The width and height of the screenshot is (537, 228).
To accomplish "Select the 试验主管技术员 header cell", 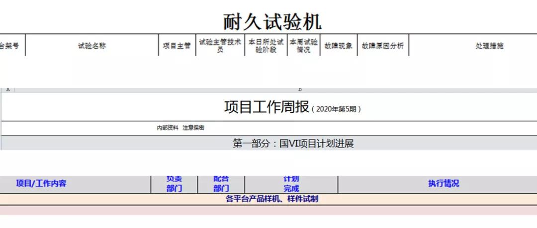I will (220, 46).
